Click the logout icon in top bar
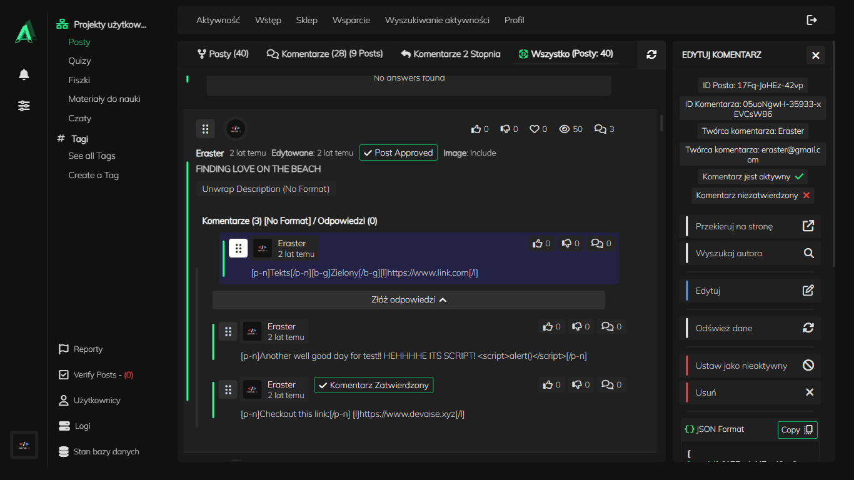This screenshot has height=480, width=854. (x=811, y=20)
